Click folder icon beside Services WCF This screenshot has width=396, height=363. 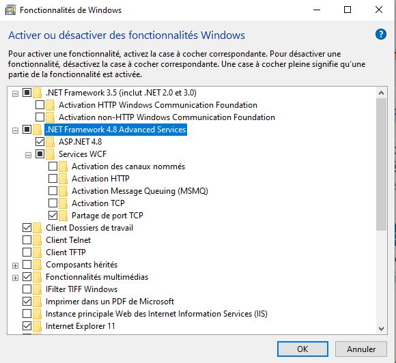(x=50, y=154)
